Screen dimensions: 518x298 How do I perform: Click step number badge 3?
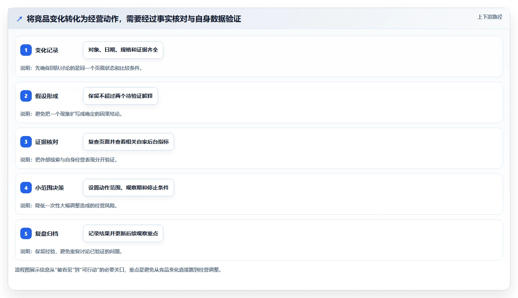[x=26, y=142]
